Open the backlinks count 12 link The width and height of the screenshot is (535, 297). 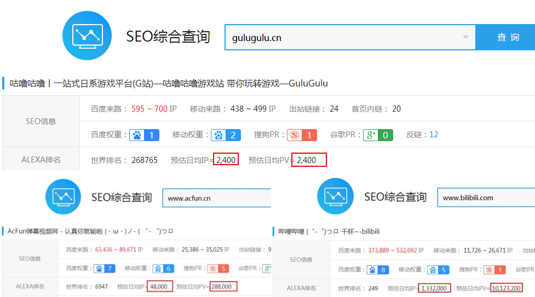pos(434,135)
